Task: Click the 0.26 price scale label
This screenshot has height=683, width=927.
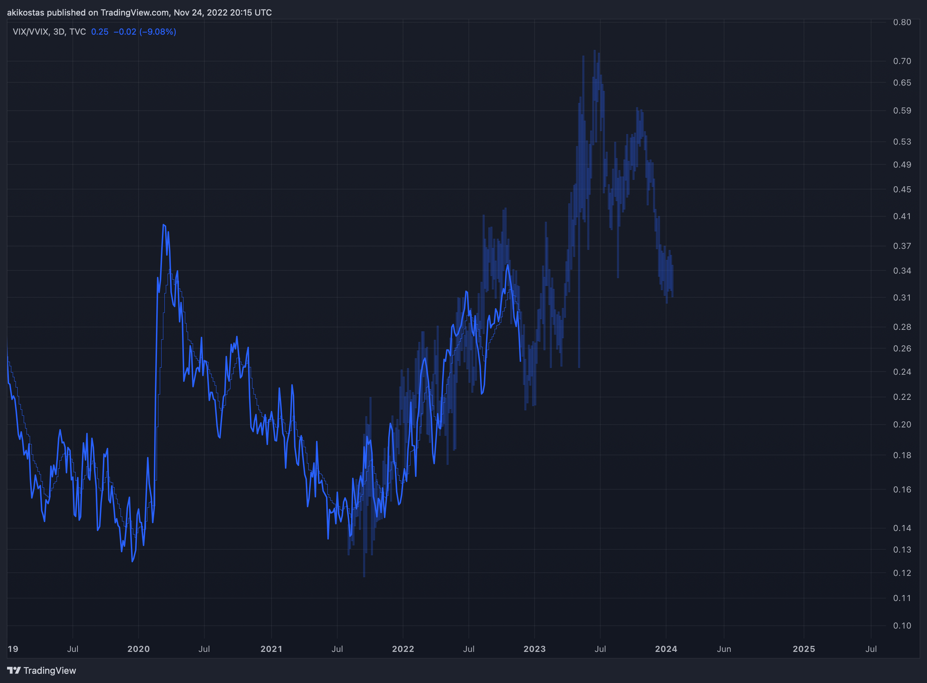Action: coord(902,349)
